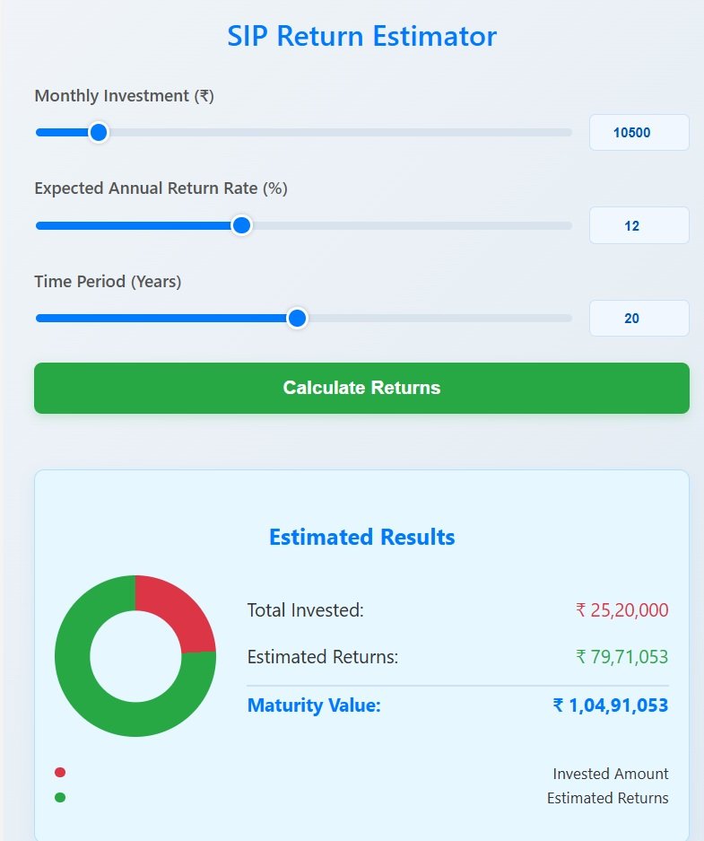Select the monthly investment value field showing 10500
Image resolution: width=704 pixels, height=841 pixels.
[x=639, y=132]
